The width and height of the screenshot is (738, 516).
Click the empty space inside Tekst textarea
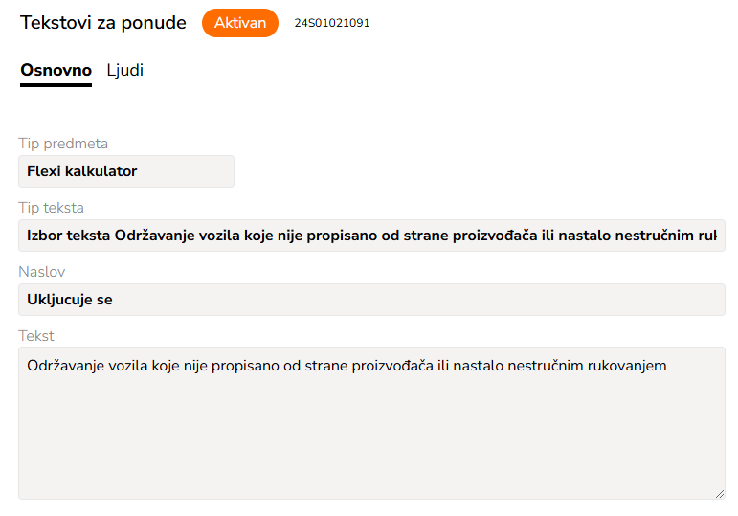tap(371, 440)
